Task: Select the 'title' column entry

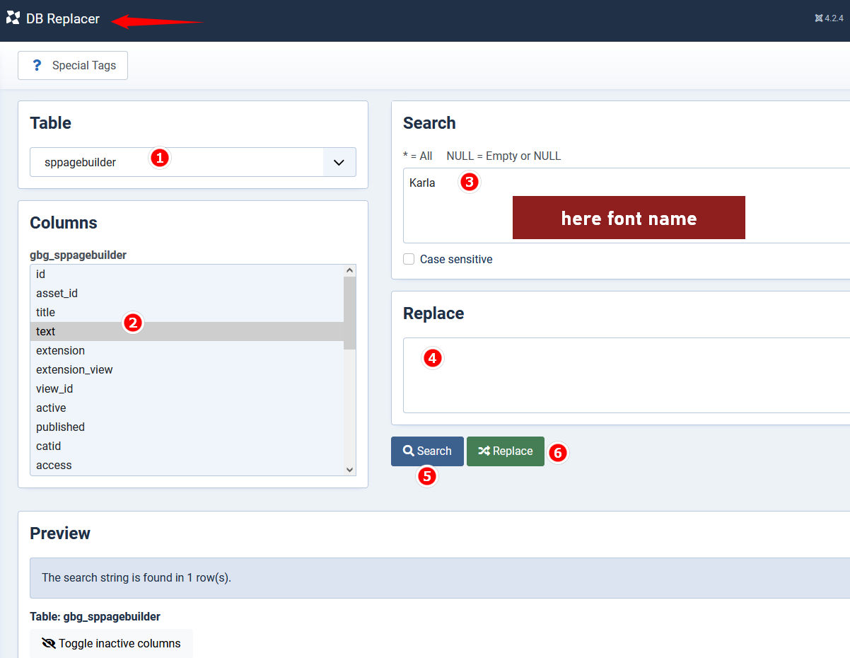Action: tap(46, 312)
